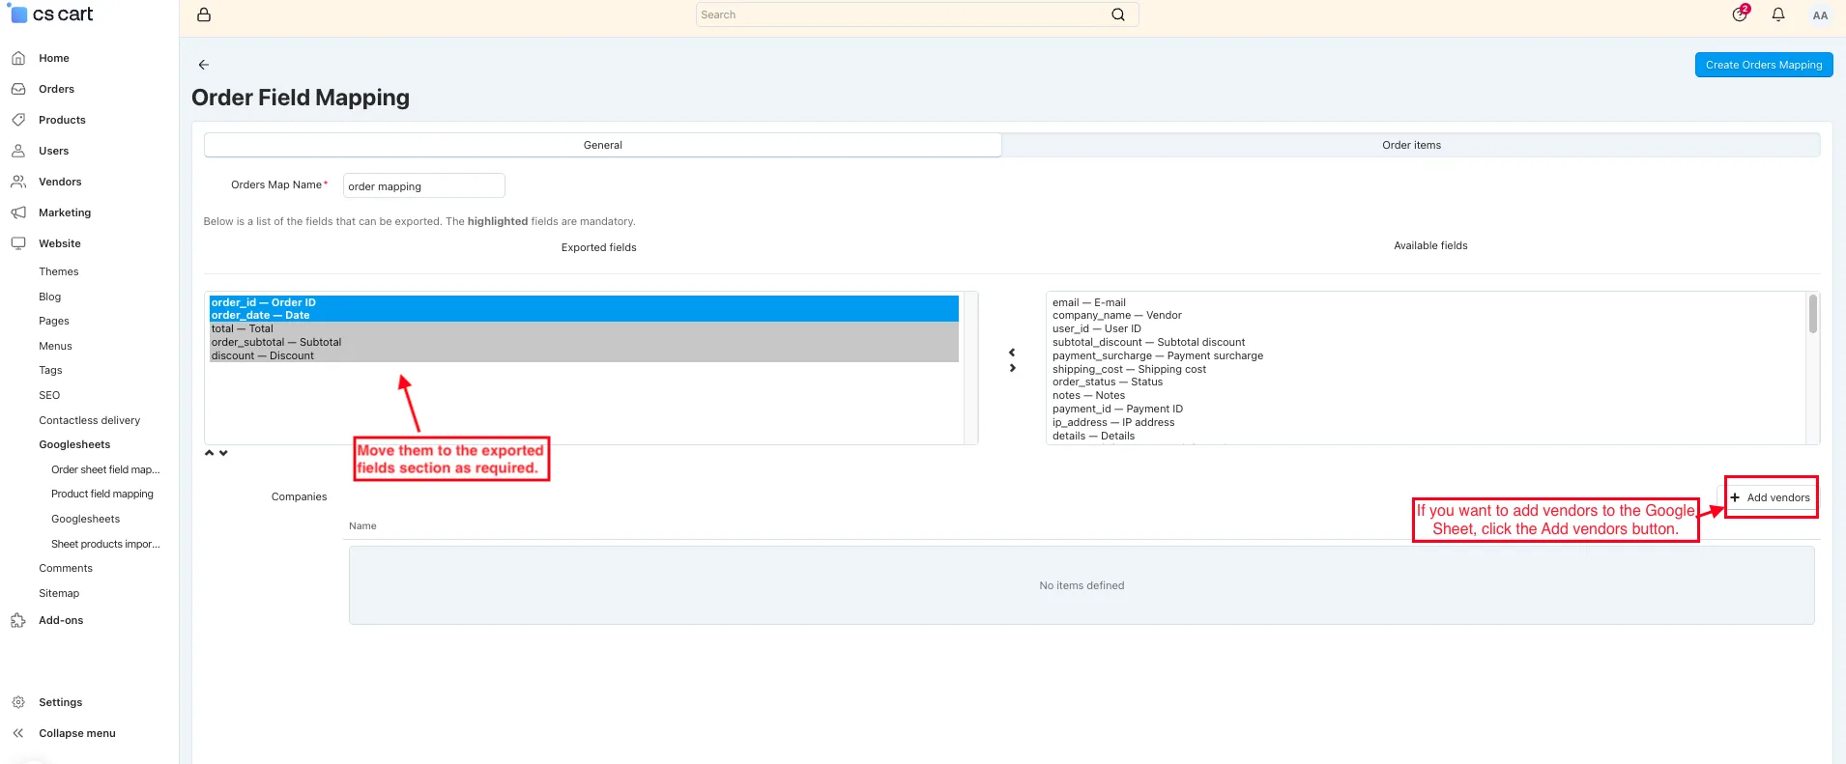Open the bell notifications icon
This screenshot has width=1846, height=764.
click(1778, 14)
